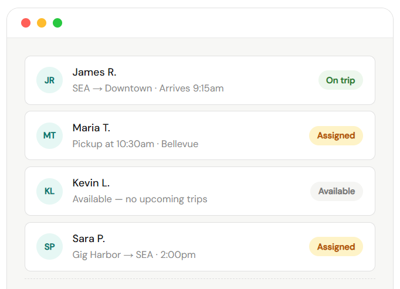Click Kevin L.'s Available badge
Viewport: 400px width, 289px height.
(x=336, y=191)
